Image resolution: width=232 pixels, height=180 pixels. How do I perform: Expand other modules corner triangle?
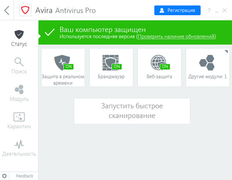click(226, 51)
